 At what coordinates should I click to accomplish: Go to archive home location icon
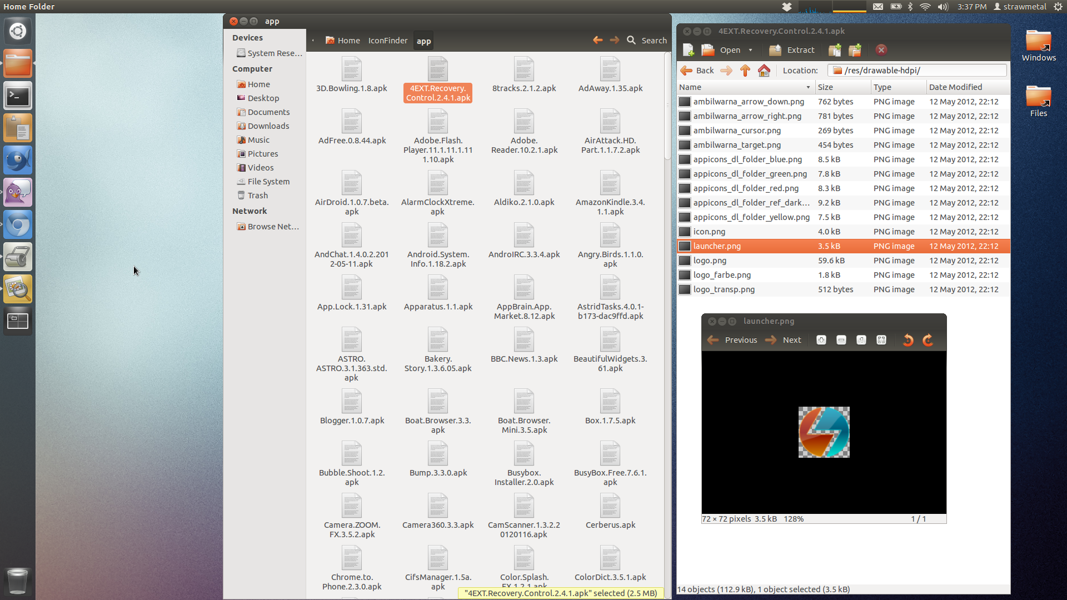click(x=764, y=71)
